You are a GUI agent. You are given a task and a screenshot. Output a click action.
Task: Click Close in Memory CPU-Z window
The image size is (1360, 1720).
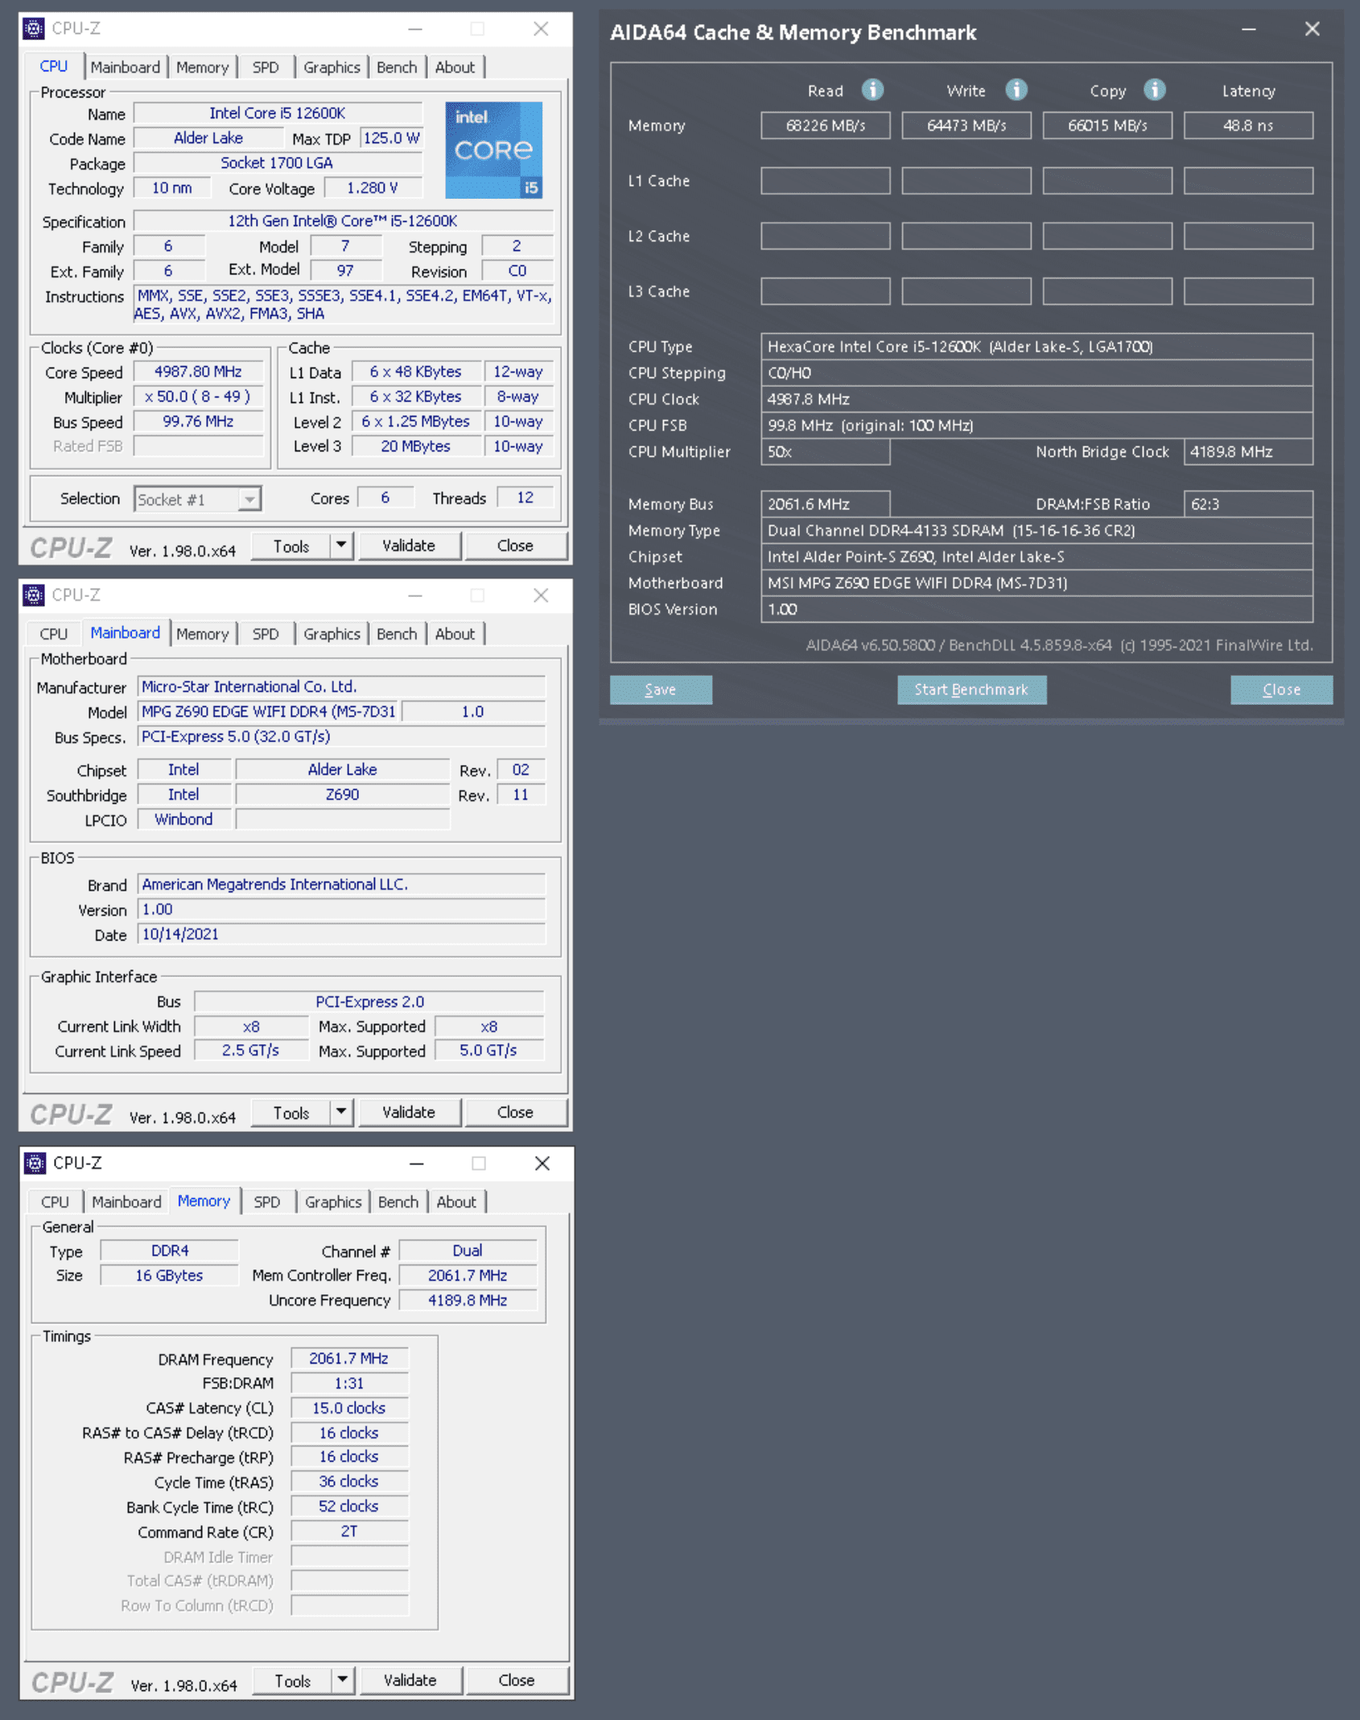pyautogui.click(x=517, y=1680)
